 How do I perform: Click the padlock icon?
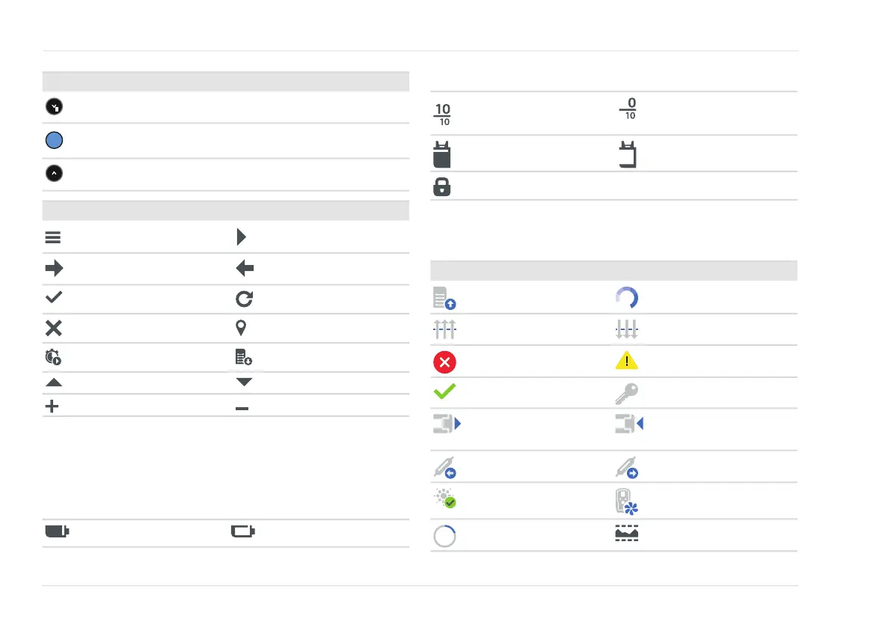[x=442, y=186]
